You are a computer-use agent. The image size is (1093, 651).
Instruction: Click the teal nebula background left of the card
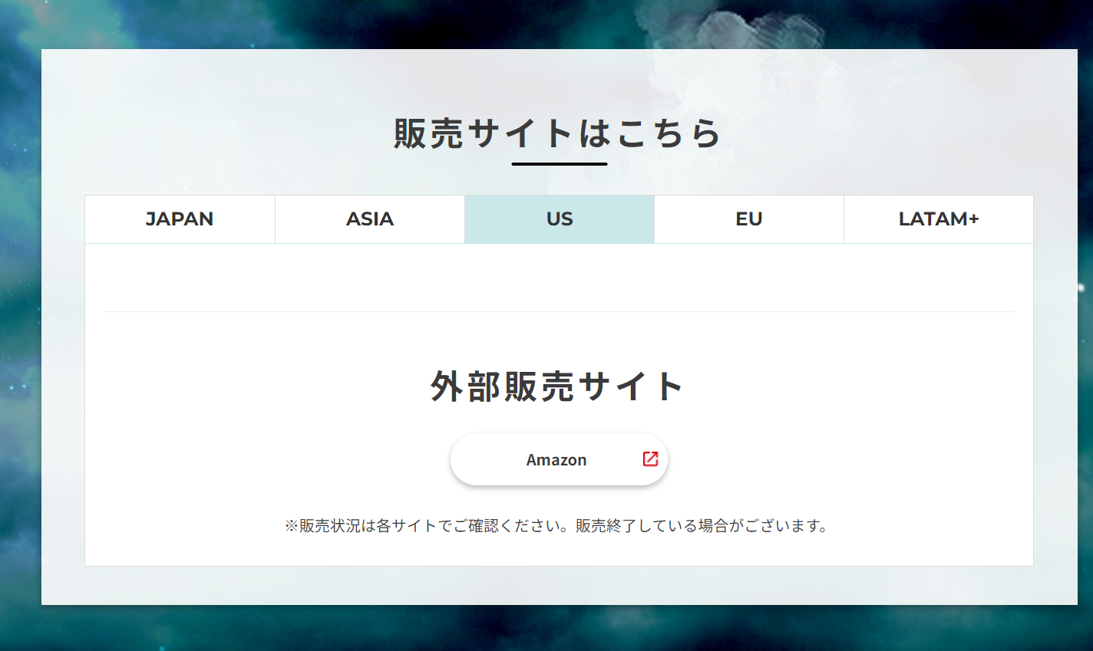tap(20, 307)
